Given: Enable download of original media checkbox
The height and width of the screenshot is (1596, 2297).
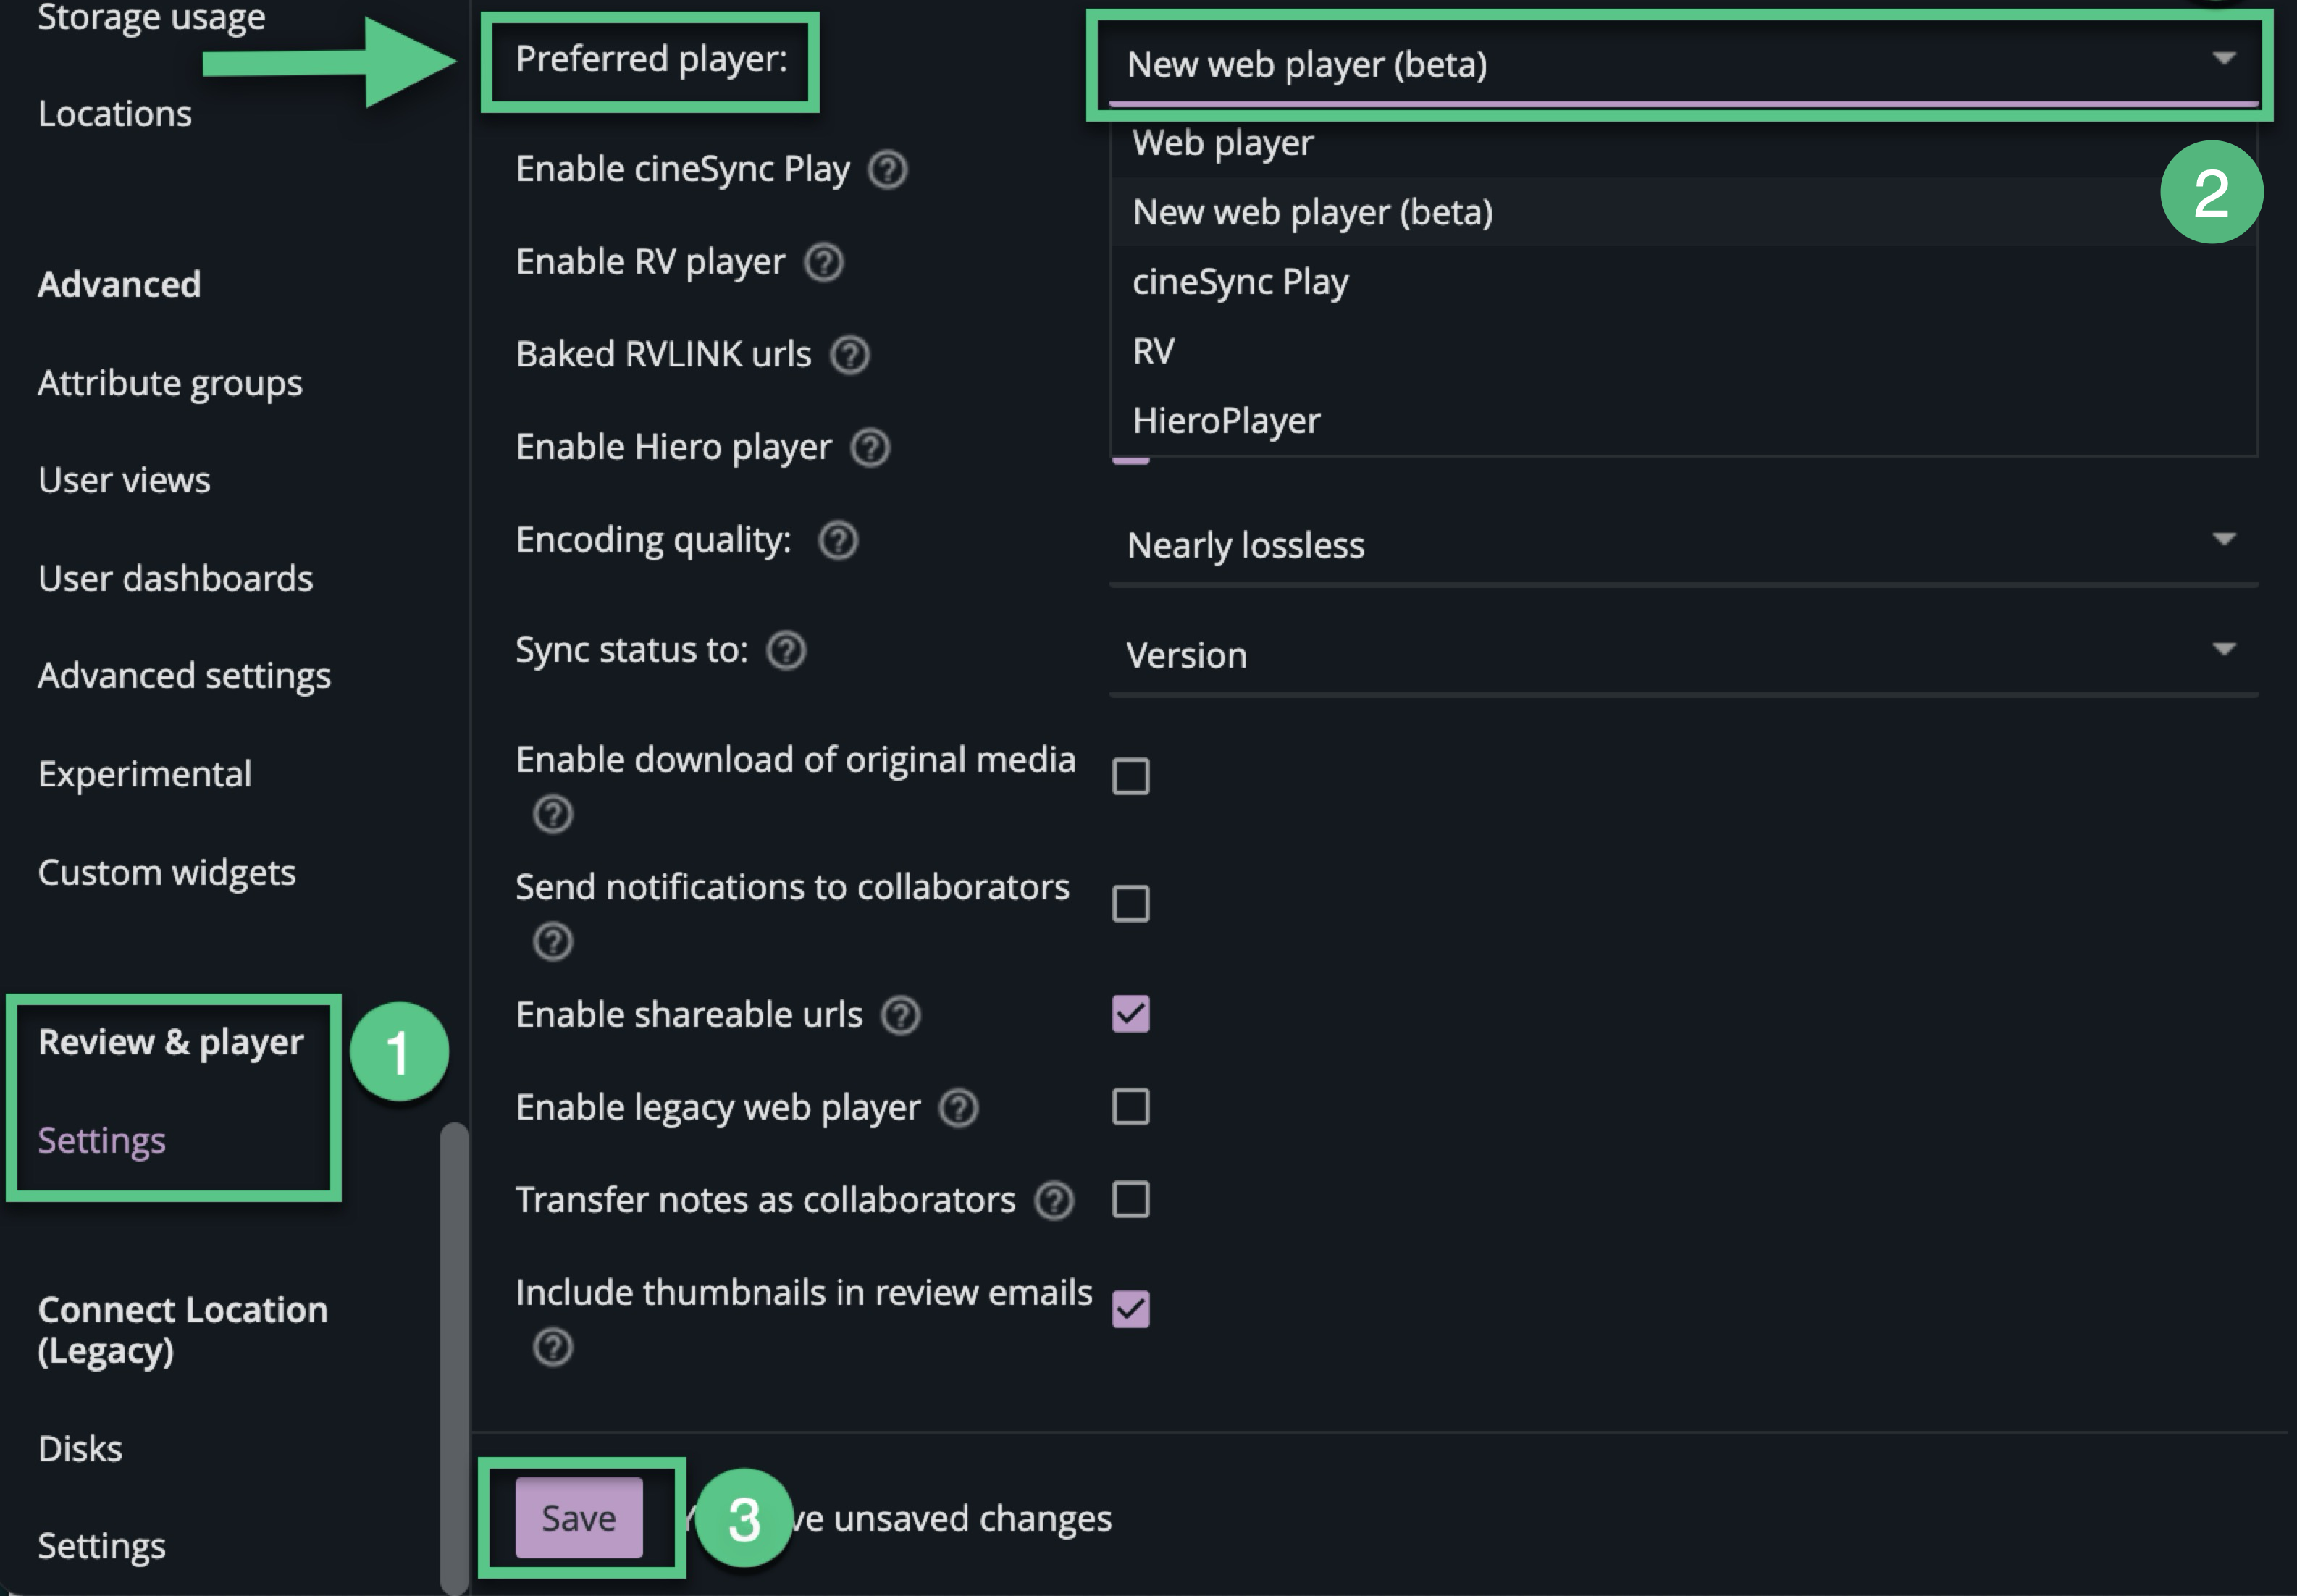Looking at the screenshot, I should click(x=1130, y=776).
